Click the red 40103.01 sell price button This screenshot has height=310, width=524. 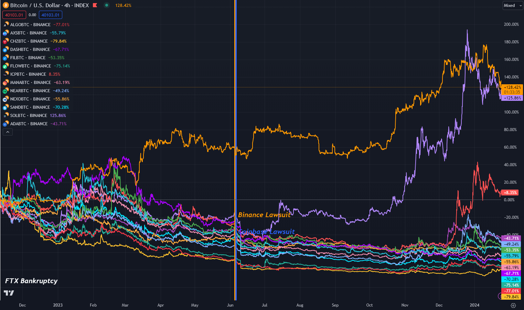pyautogui.click(x=14, y=15)
